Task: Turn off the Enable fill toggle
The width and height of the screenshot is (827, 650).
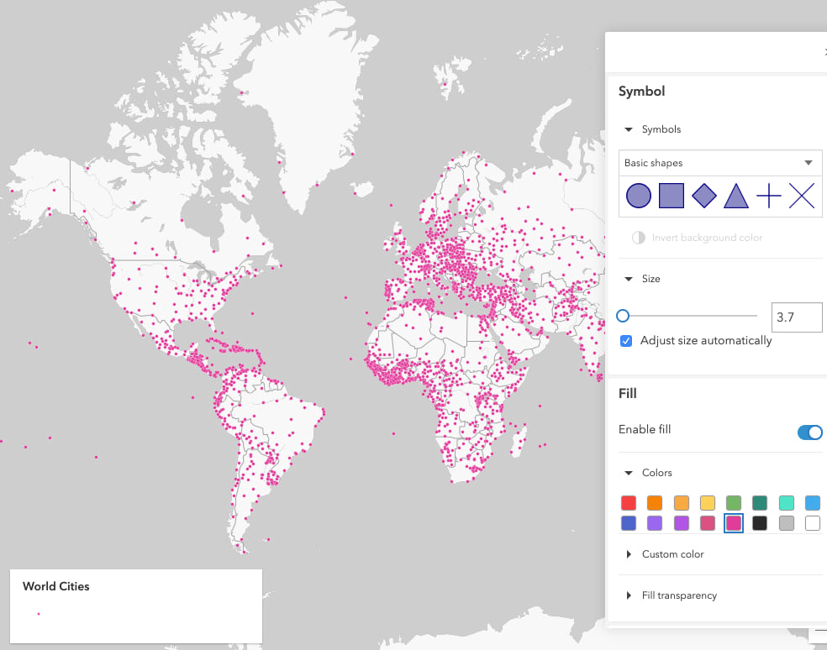Action: tap(809, 432)
